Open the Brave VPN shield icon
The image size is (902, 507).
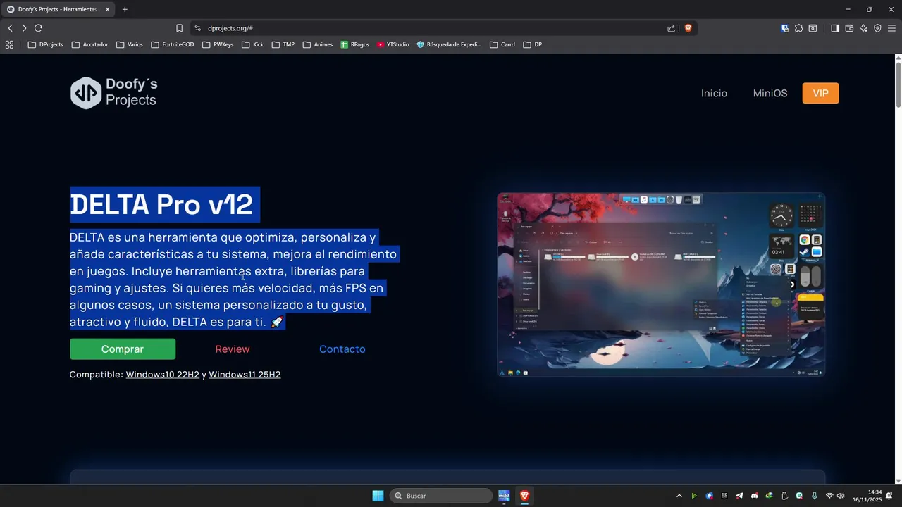pos(877,28)
